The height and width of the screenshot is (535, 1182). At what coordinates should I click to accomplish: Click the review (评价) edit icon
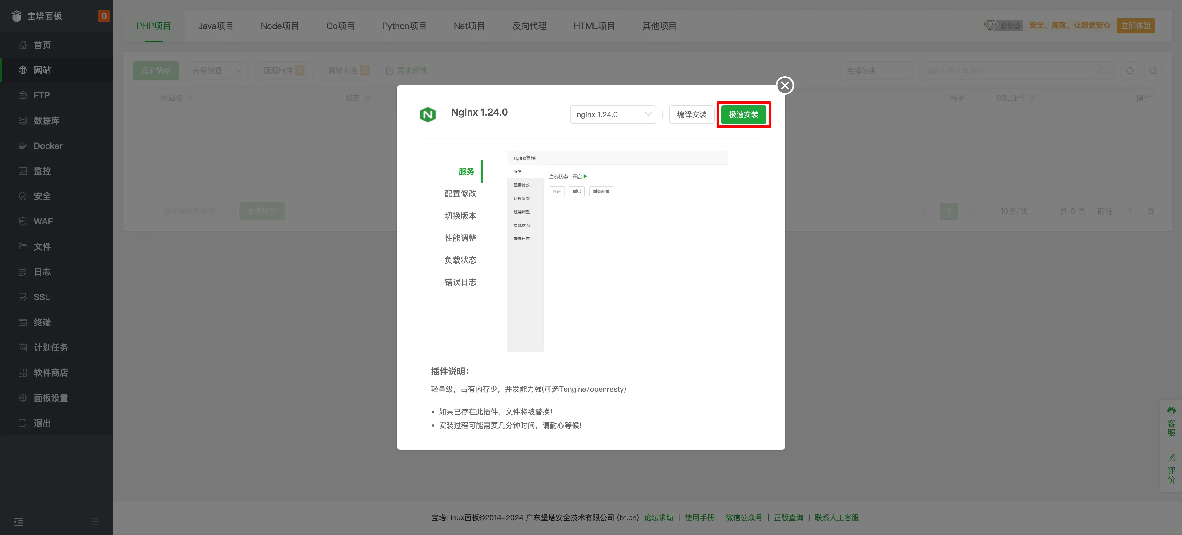[x=1171, y=458]
